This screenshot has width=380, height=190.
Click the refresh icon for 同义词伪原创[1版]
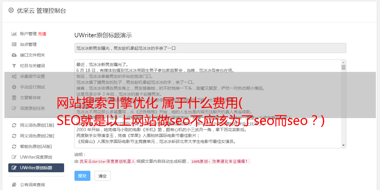(x=14, y=125)
